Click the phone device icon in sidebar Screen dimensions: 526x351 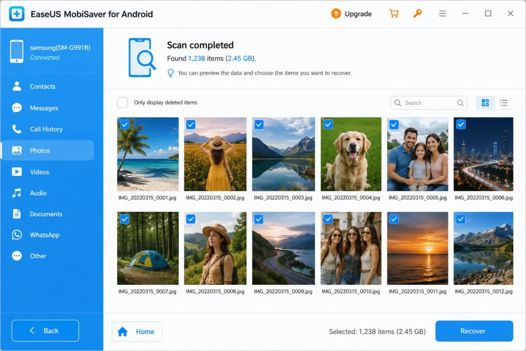[16, 51]
